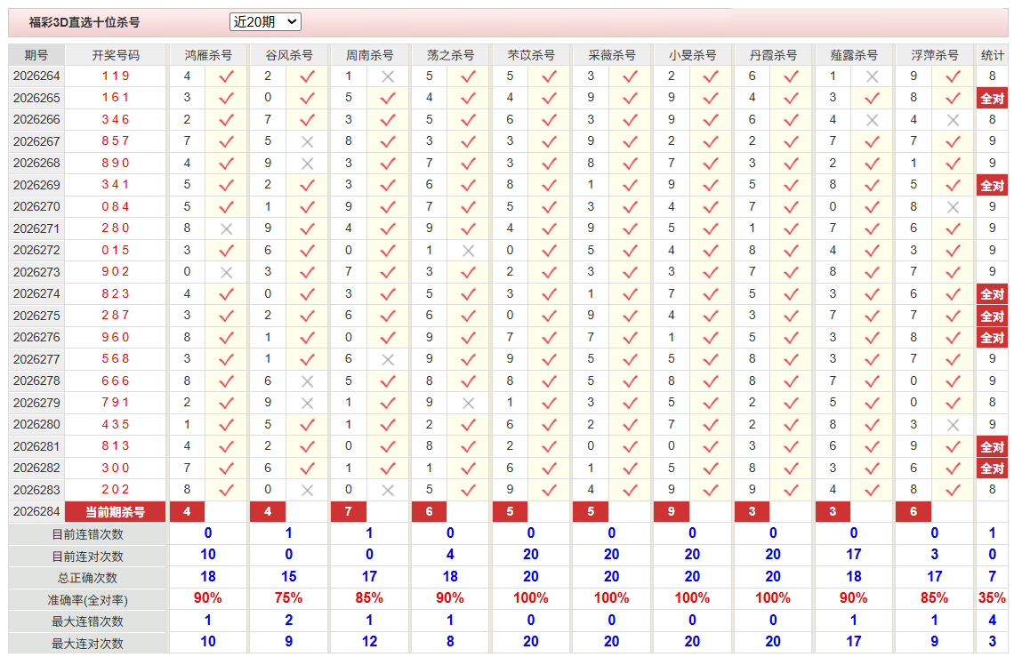
Task: Click the 期号 column header
Action: pos(36,55)
